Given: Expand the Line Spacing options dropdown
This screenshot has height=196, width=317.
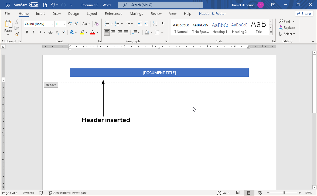Looking at the screenshot, I should [x=139, y=32].
